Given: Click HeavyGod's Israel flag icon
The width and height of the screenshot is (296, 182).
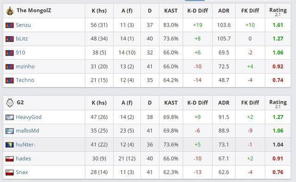Looking at the screenshot, I should [x=10, y=117].
